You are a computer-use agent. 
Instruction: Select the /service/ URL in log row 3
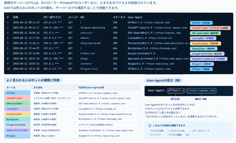(x=86, y=33)
